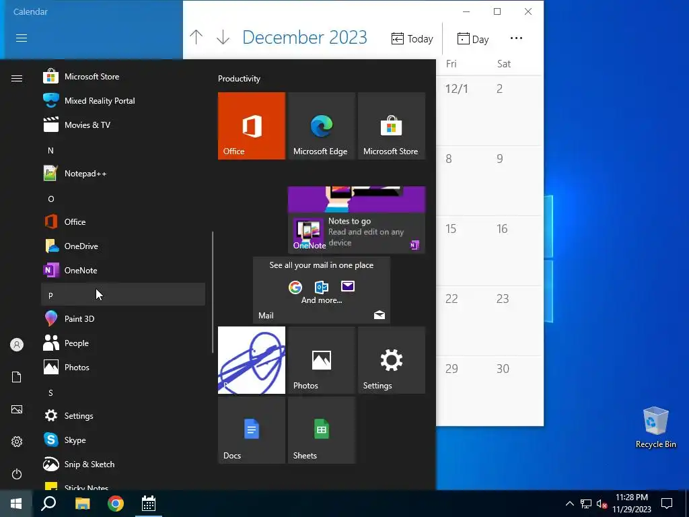Image resolution: width=689 pixels, height=517 pixels.
Task: Open OneDrive app
Action: coord(123,246)
